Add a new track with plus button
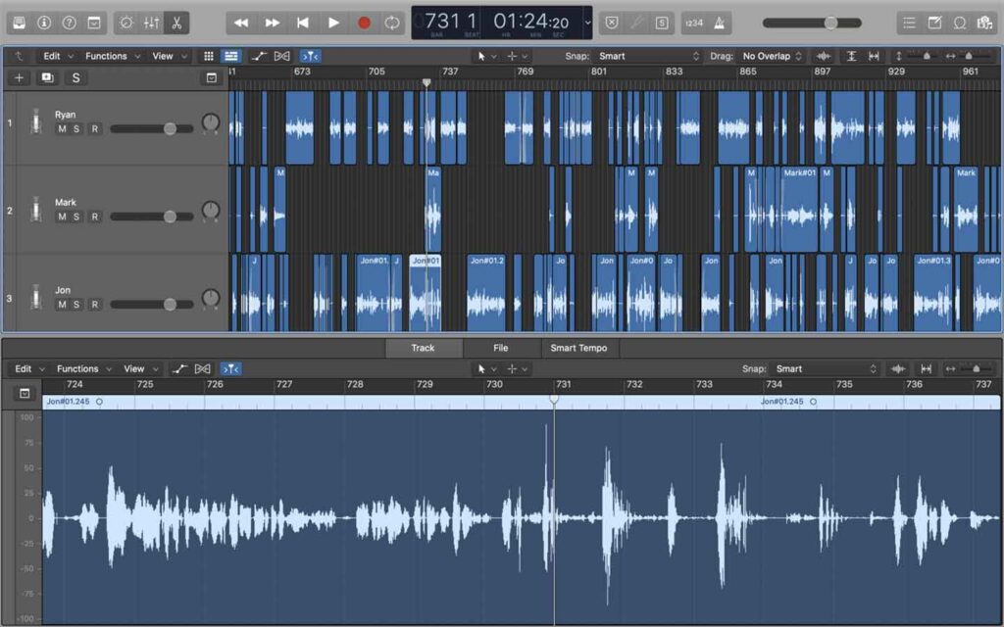The width and height of the screenshot is (1004, 627). [20, 78]
